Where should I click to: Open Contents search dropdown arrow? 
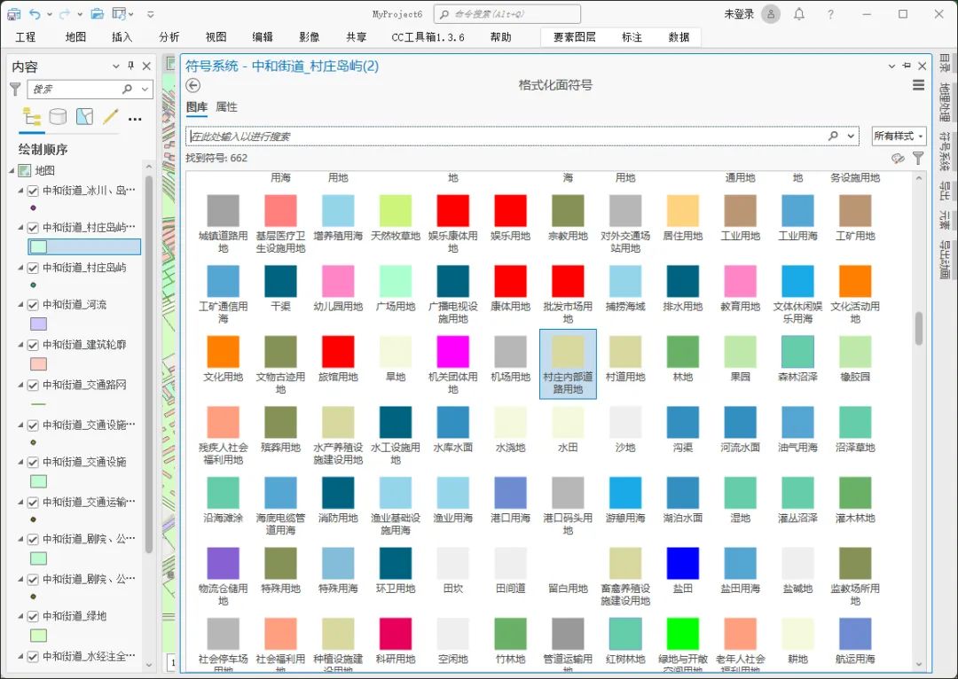[145, 90]
